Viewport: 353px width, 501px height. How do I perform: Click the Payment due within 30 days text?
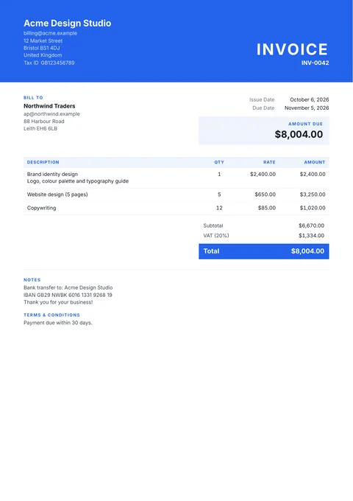coord(57,323)
